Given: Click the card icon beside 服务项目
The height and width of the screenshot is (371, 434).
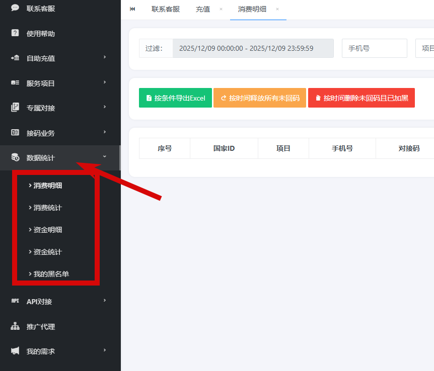Looking at the screenshot, I should tap(15, 82).
